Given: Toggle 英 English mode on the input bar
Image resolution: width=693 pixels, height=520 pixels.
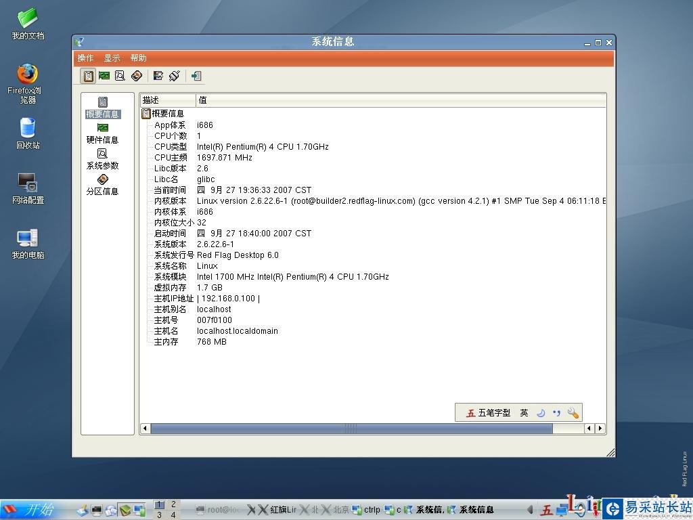Looking at the screenshot, I should click(x=524, y=412).
